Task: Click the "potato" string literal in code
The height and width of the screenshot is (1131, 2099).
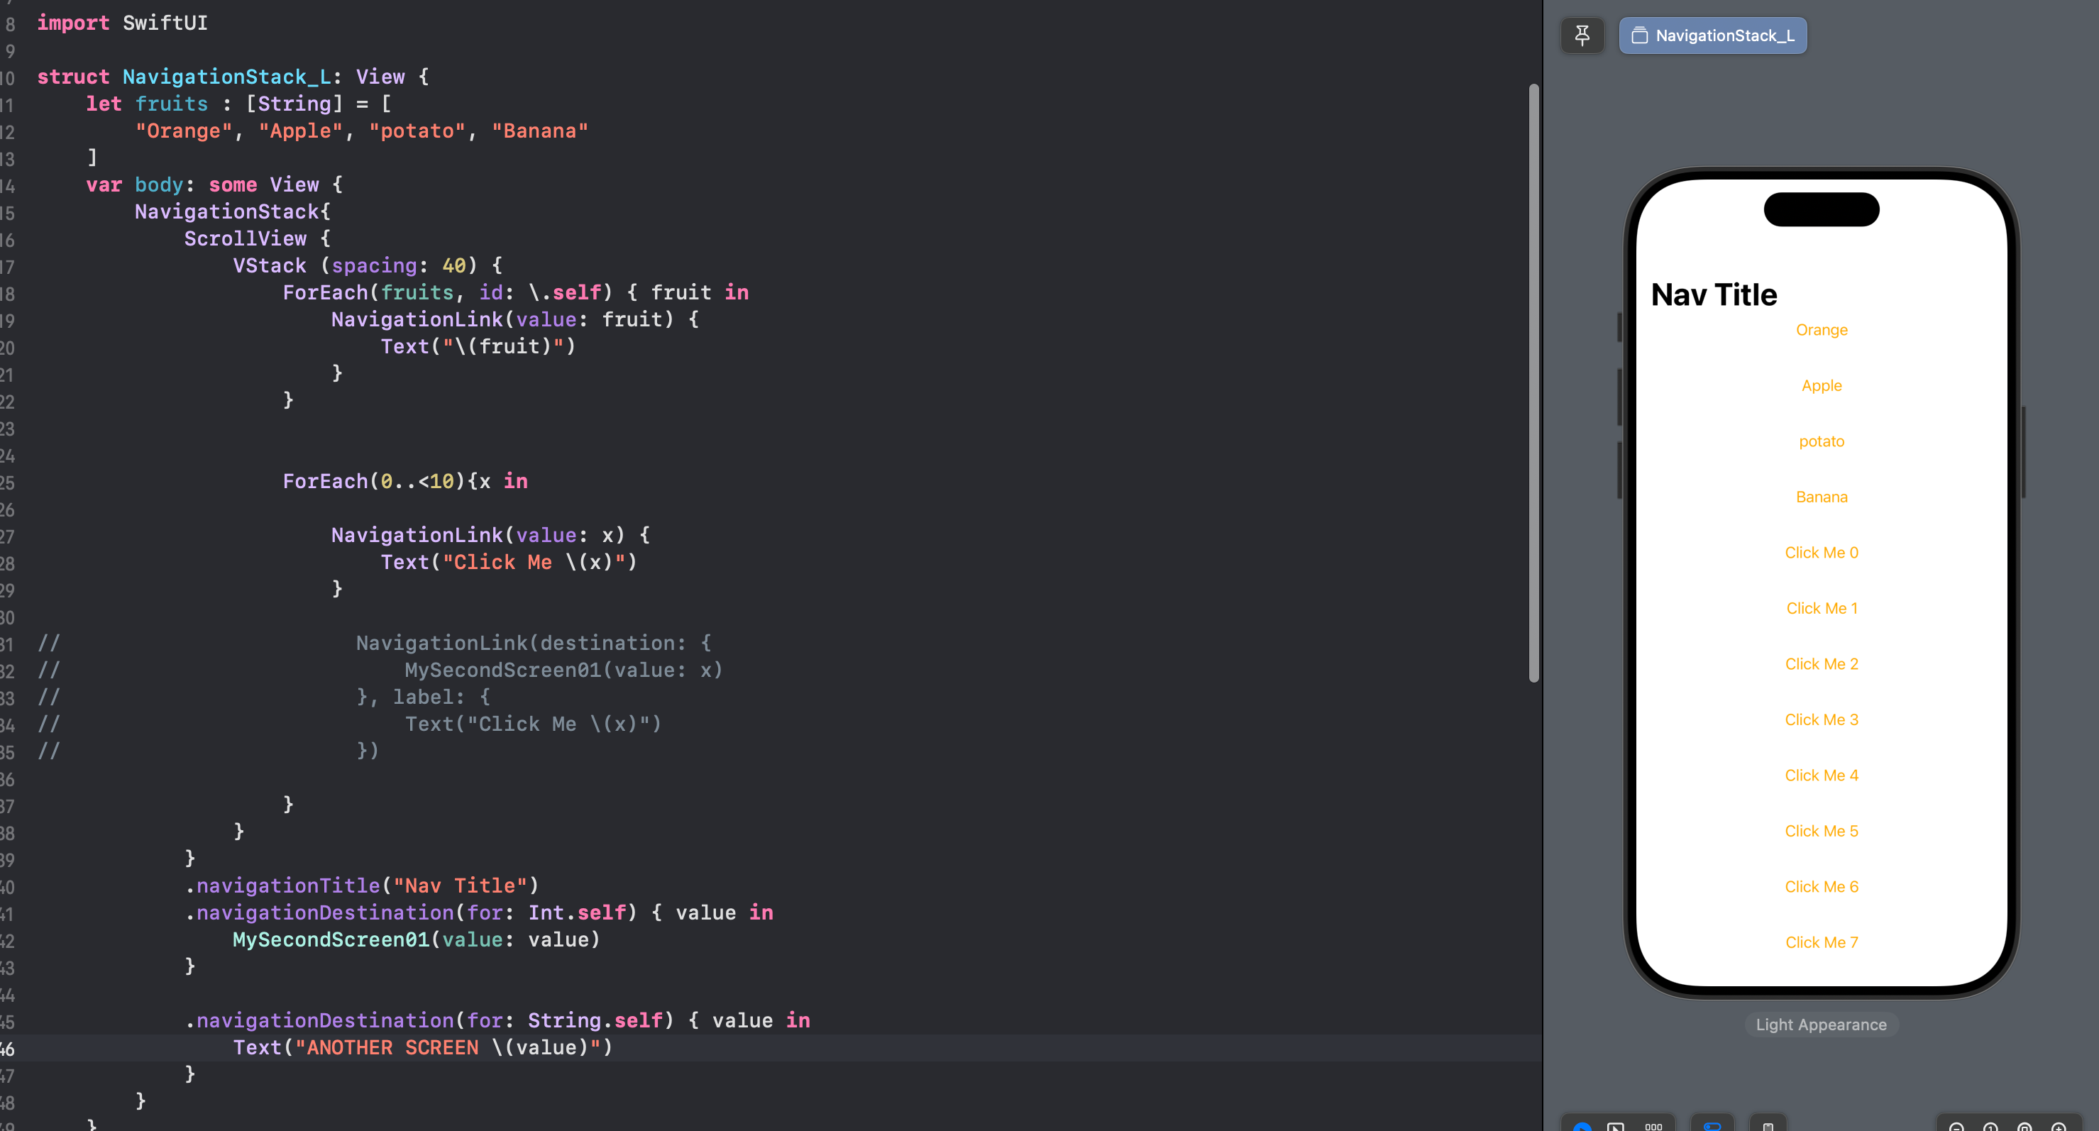Action: (x=417, y=131)
